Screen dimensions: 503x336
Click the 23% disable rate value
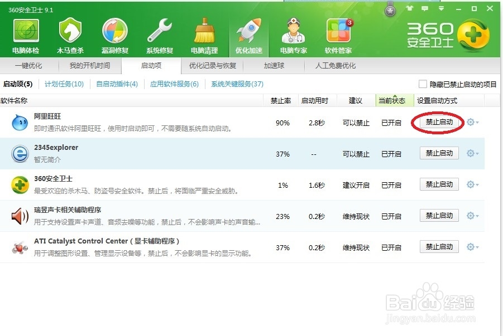pyautogui.click(x=282, y=217)
